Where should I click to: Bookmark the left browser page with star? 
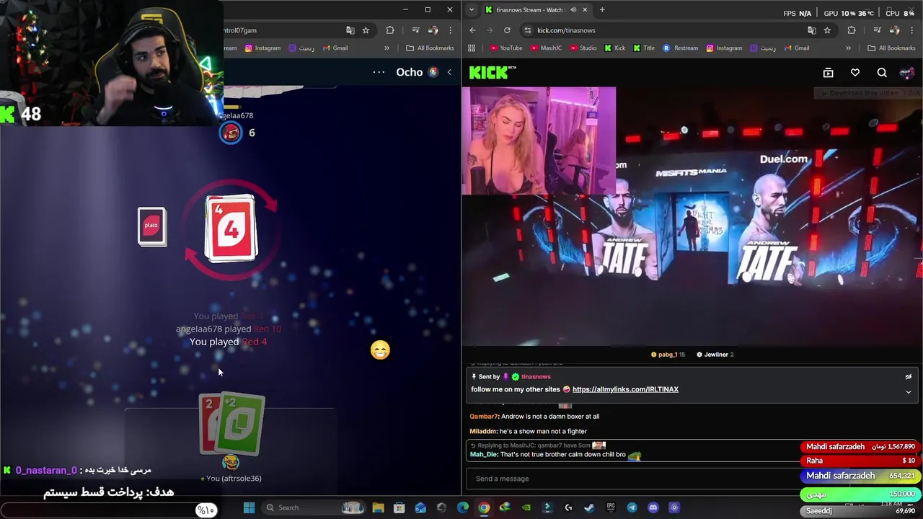366,30
